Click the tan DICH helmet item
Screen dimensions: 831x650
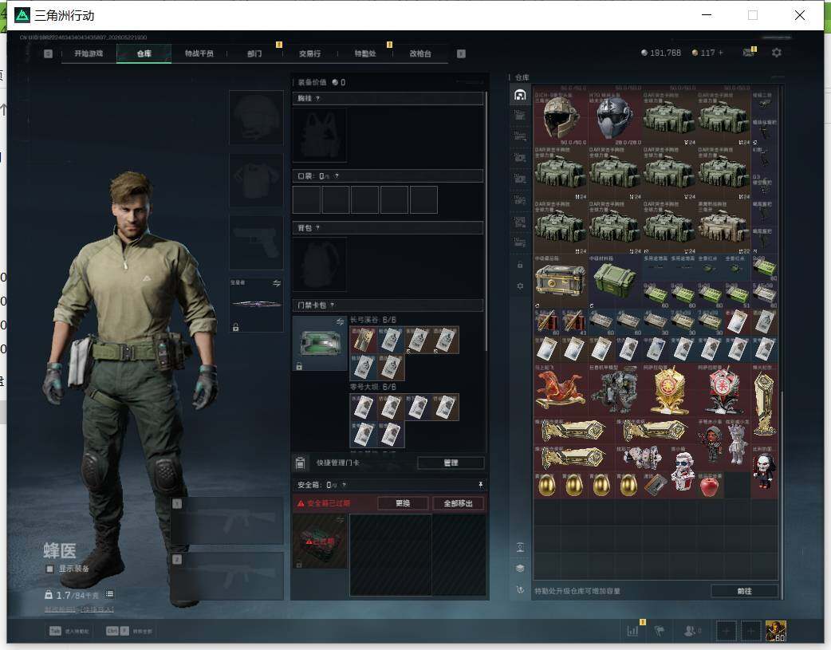(x=560, y=118)
